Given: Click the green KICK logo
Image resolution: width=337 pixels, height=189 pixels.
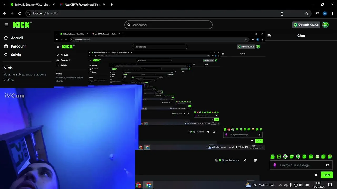Looking at the screenshot, I should click(22, 25).
